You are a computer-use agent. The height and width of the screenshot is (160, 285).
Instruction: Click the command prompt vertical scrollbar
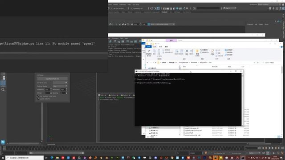pyautogui.click(x=242, y=99)
